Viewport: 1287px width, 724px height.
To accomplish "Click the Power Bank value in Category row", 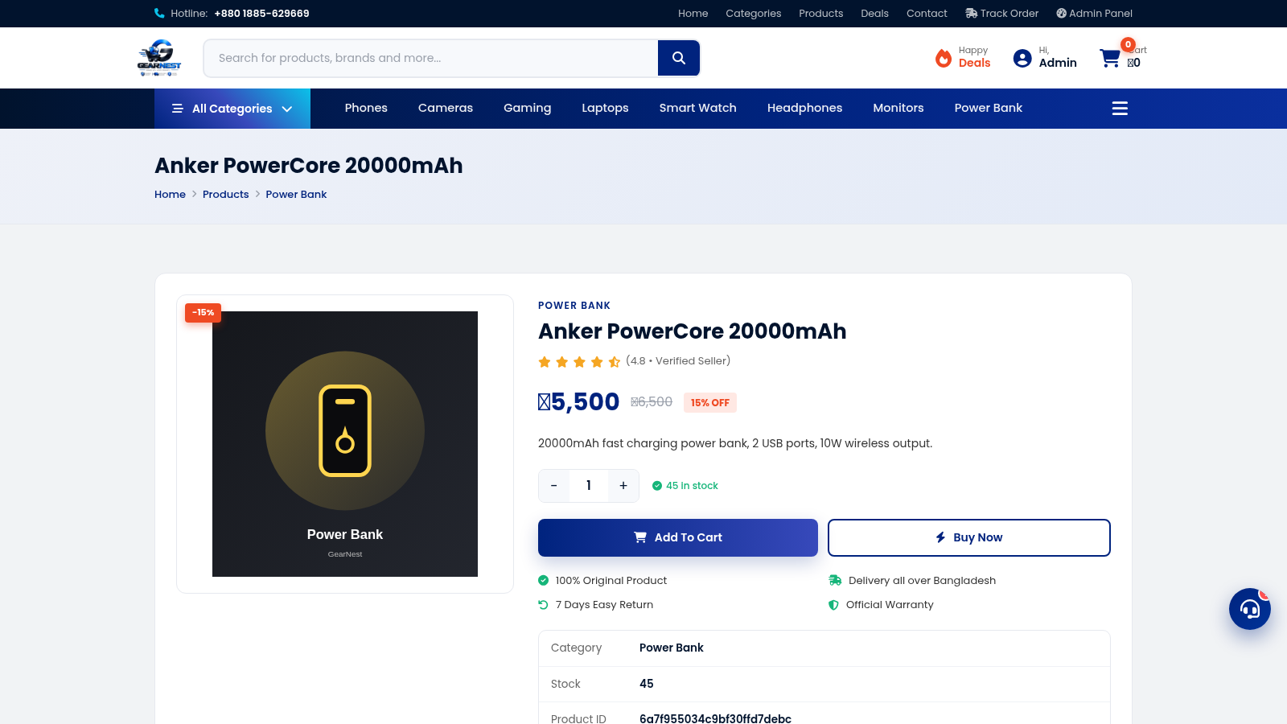I will [672, 648].
